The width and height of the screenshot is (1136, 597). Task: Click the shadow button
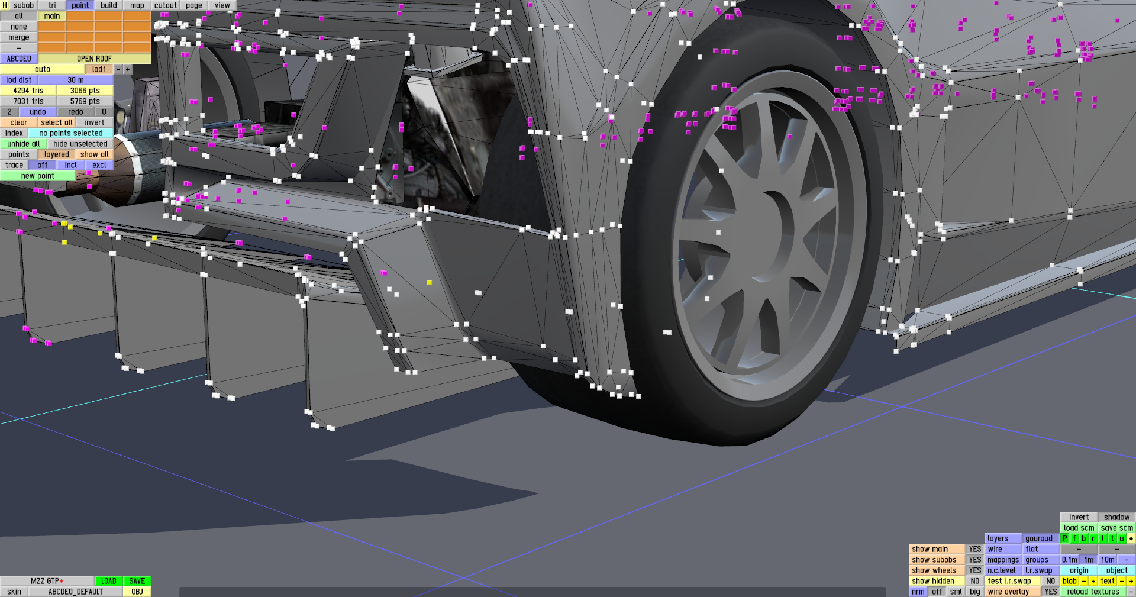pos(1117,517)
